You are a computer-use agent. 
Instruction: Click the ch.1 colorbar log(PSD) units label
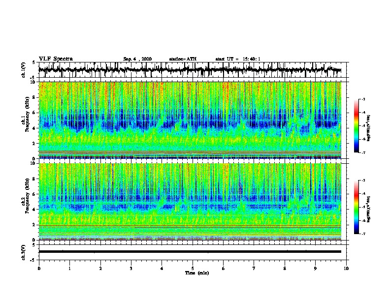(369, 128)
